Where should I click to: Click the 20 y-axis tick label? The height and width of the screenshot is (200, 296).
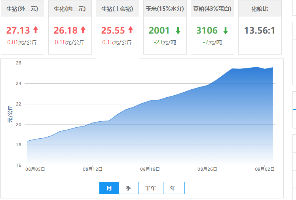tap(19, 125)
